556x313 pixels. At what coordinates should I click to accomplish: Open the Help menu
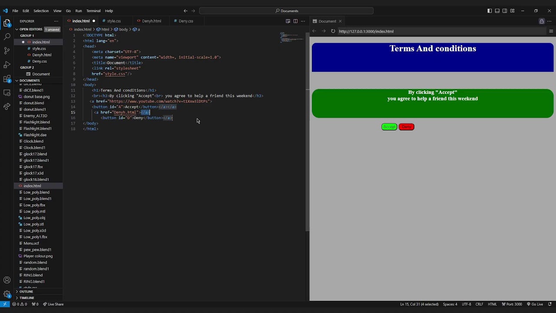tap(109, 11)
